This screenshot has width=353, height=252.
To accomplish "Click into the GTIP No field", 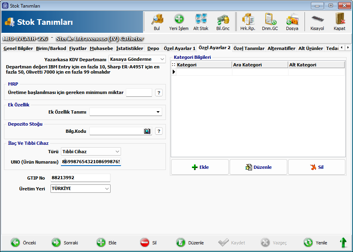I will tap(80, 178).
